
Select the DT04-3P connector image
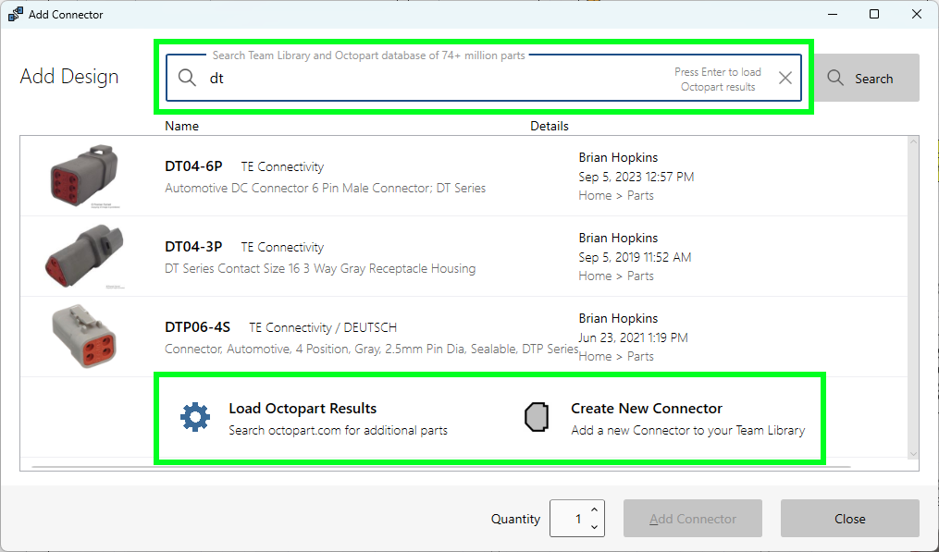tap(84, 256)
